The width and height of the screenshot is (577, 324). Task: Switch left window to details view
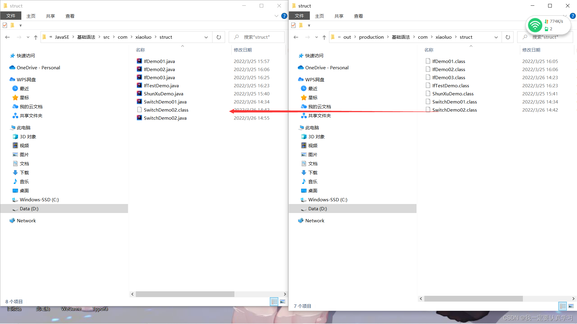click(x=274, y=301)
